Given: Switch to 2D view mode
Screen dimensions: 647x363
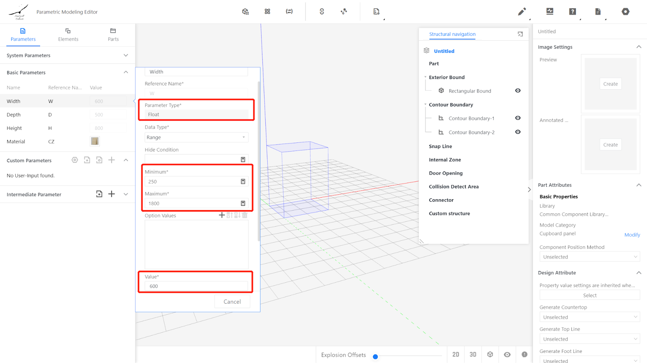Looking at the screenshot, I should 456,355.
